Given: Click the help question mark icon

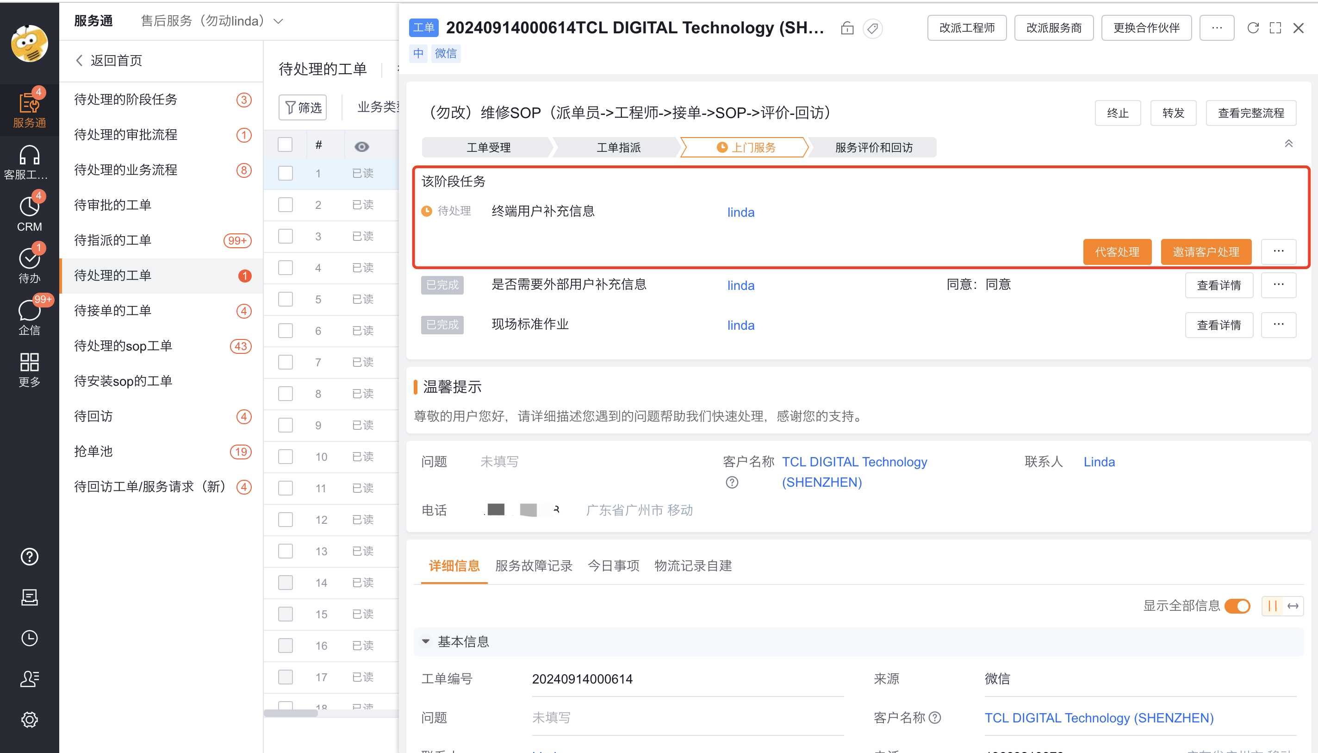Looking at the screenshot, I should 29,557.
